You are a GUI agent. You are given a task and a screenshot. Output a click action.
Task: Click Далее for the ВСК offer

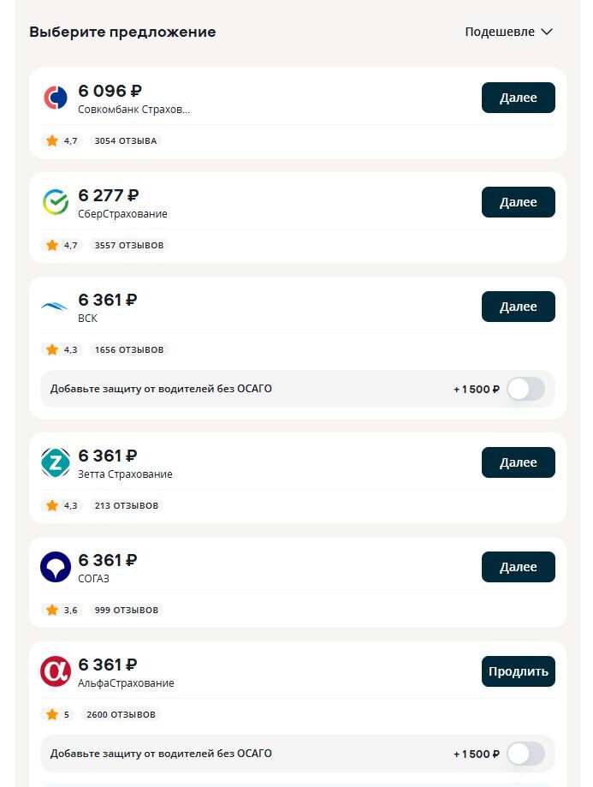coord(519,307)
